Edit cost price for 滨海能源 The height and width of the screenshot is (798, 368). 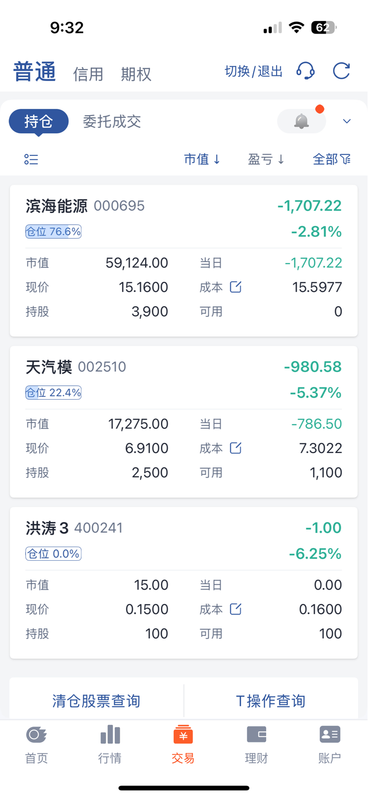(x=235, y=287)
